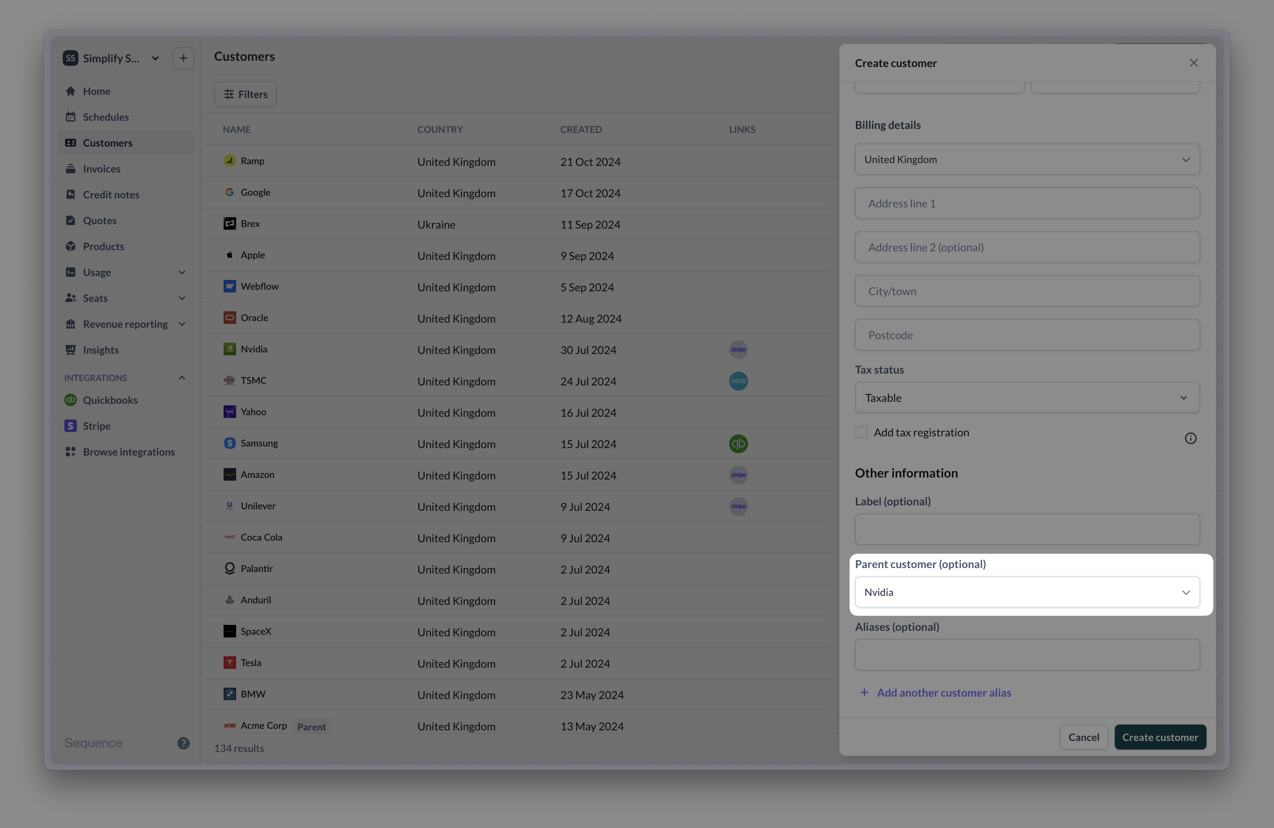Image resolution: width=1274 pixels, height=828 pixels.
Task: Click the BMW logo icon
Action: 229,694
